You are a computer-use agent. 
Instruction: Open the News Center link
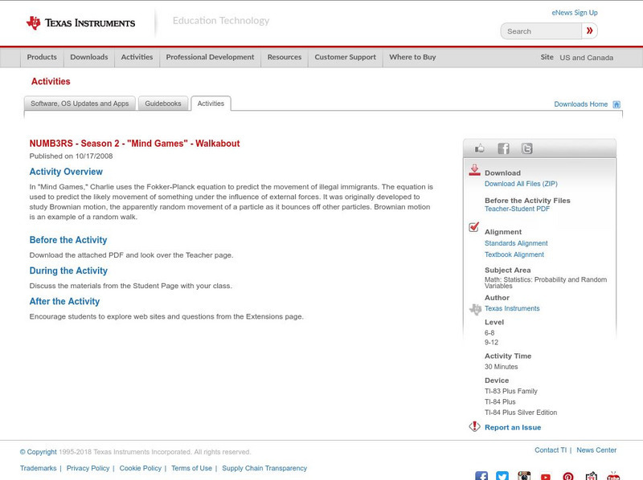click(596, 450)
